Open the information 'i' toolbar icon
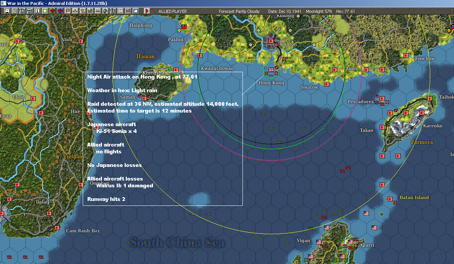454x264 pixels. [x=37, y=11]
